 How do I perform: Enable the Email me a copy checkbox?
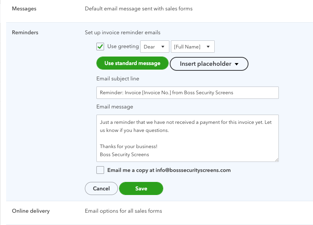[100, 170]
